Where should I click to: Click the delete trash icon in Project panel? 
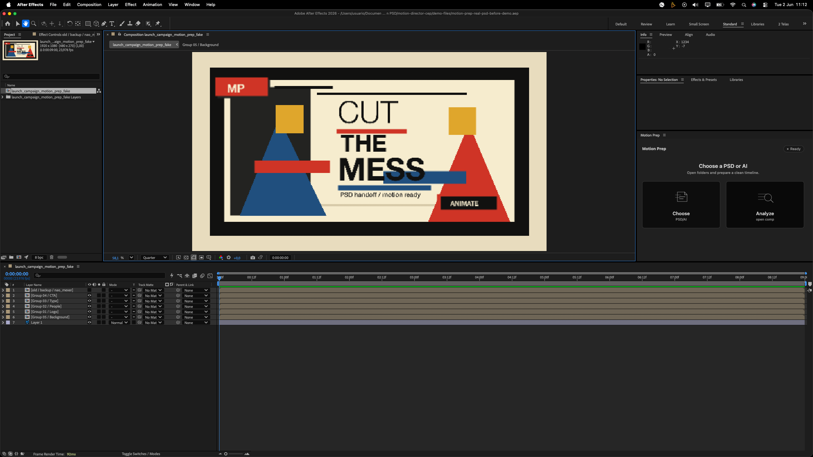(x=52, y=257)
